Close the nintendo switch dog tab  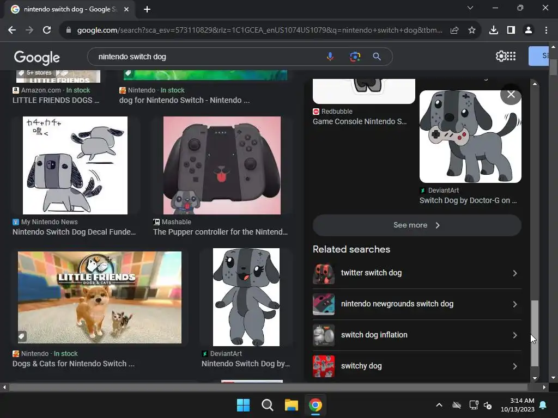coord(126,9)
